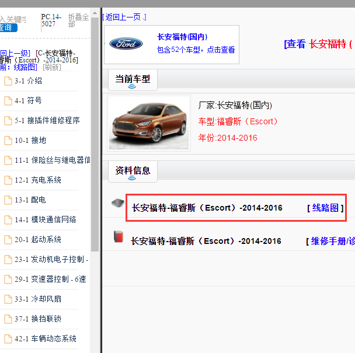
Task: Click the page icon beside 14-1 模块通信网络
Action: tap(8, 220)
